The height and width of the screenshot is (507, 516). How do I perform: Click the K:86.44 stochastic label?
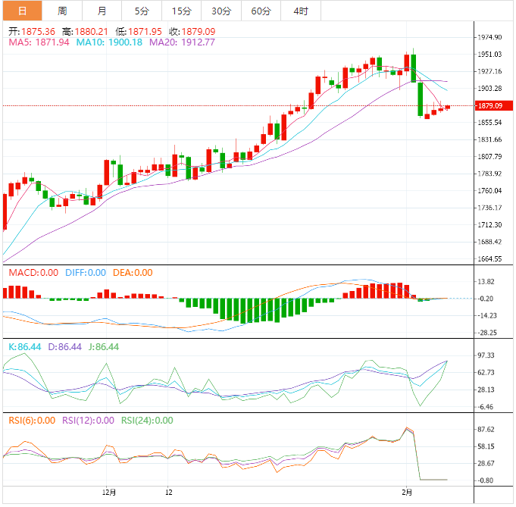point(25,346)
